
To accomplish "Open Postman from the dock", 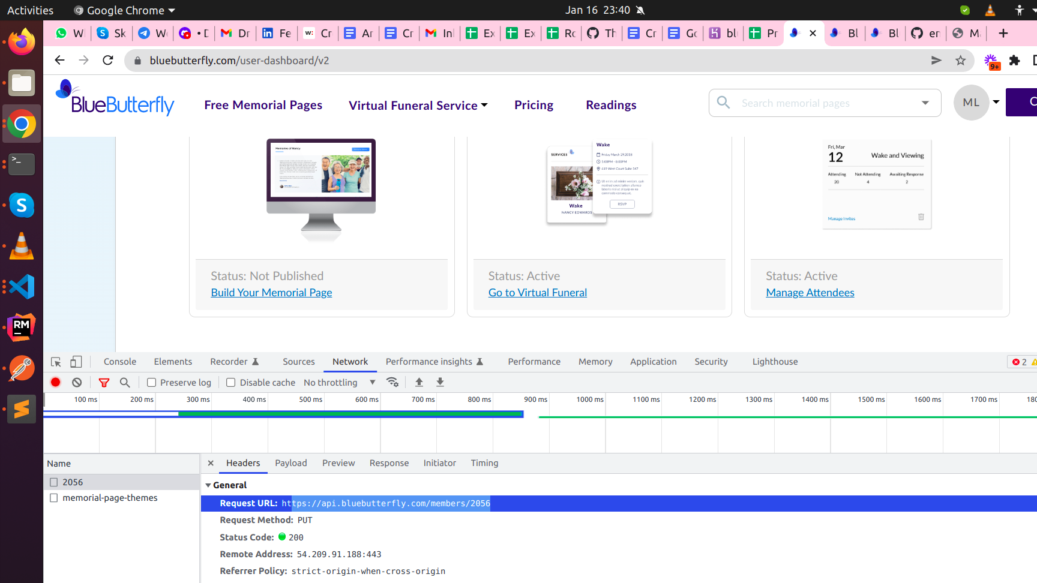I will [22, 368].
